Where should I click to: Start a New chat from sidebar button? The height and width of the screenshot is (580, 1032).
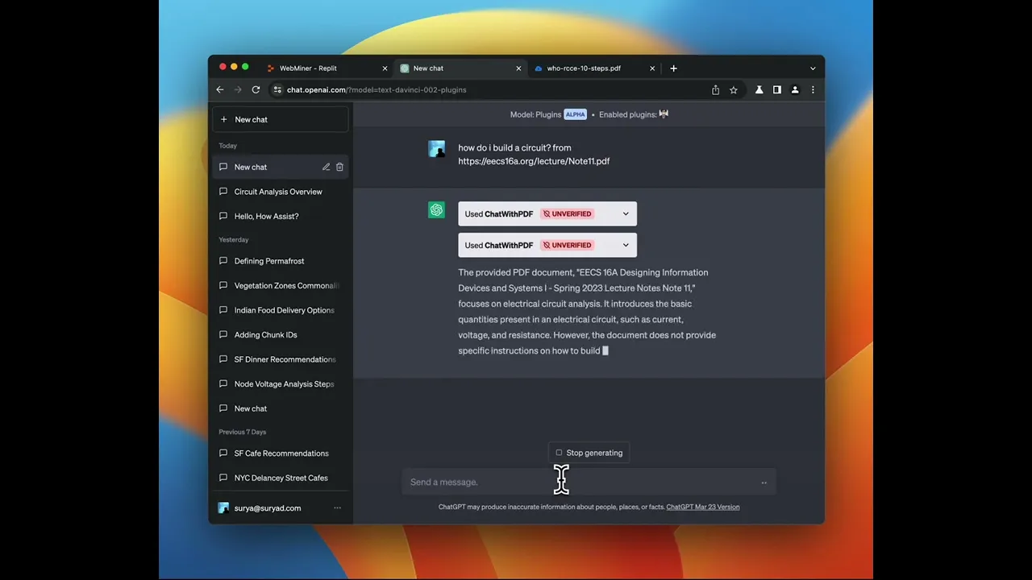point(281,119)
